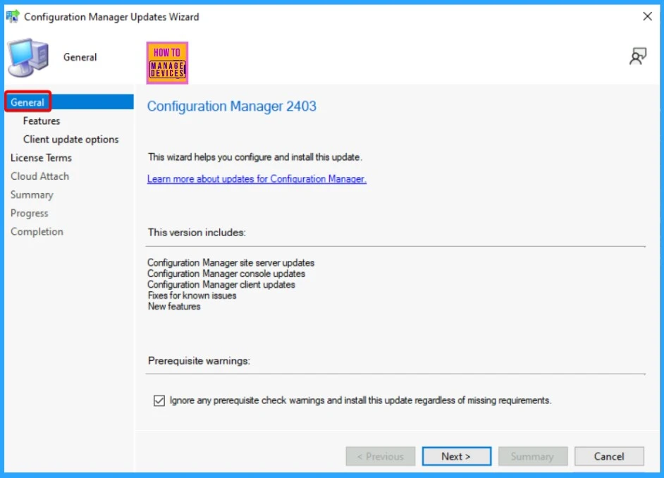Click 'This wizard helps you configure' text

[x=255, y=157]
